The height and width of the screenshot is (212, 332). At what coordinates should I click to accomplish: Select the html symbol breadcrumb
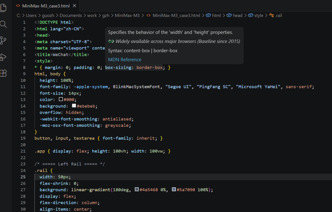(216, 15)
